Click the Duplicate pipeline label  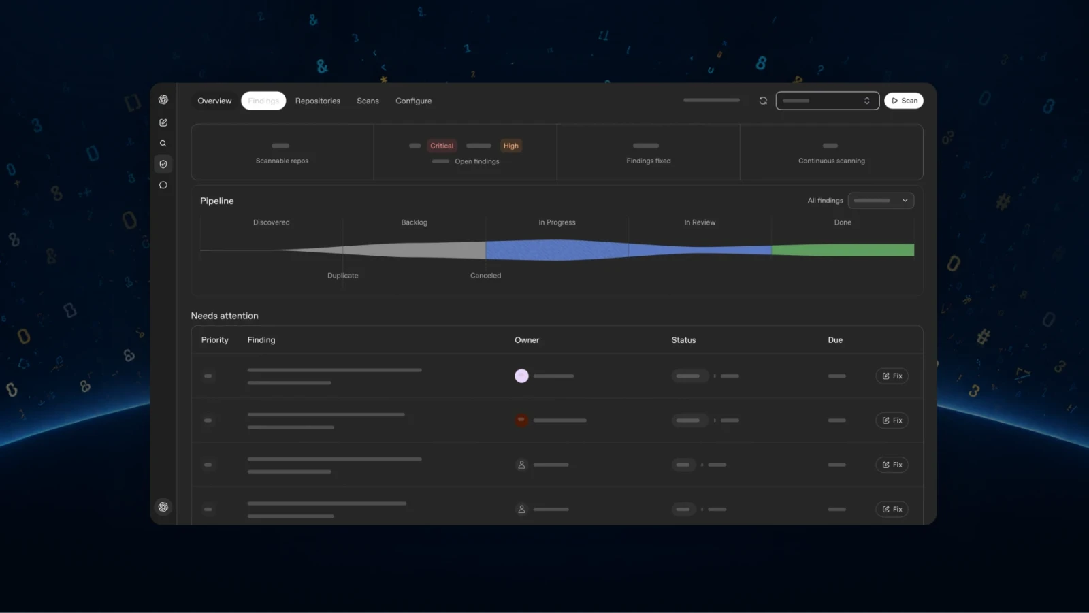pyautogui.click(x=343, y=276)
